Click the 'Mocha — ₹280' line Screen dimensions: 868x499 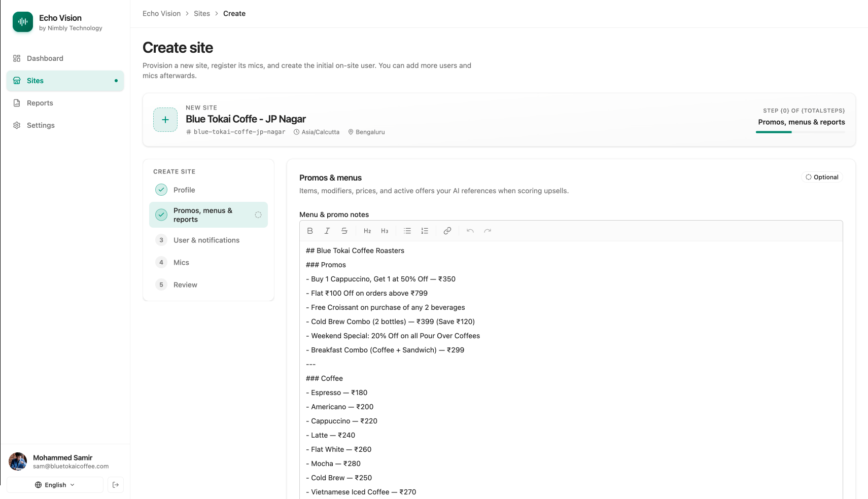point(333,464)
